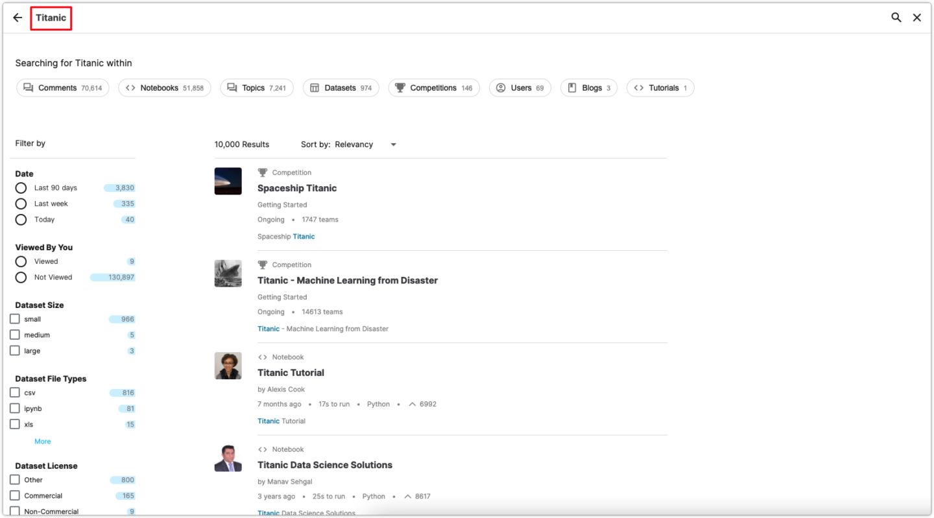The height and width of the screenshot is (518, 934).
Task: Filter results by Notebooks chip
Action: tap(165, 88)
